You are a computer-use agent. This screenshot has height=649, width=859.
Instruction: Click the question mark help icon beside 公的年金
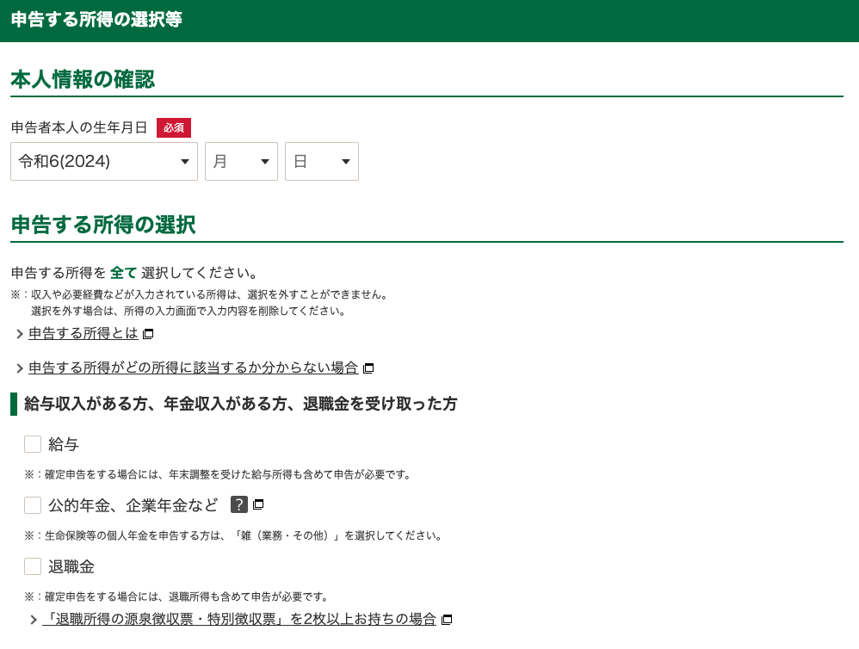(239, 504)
